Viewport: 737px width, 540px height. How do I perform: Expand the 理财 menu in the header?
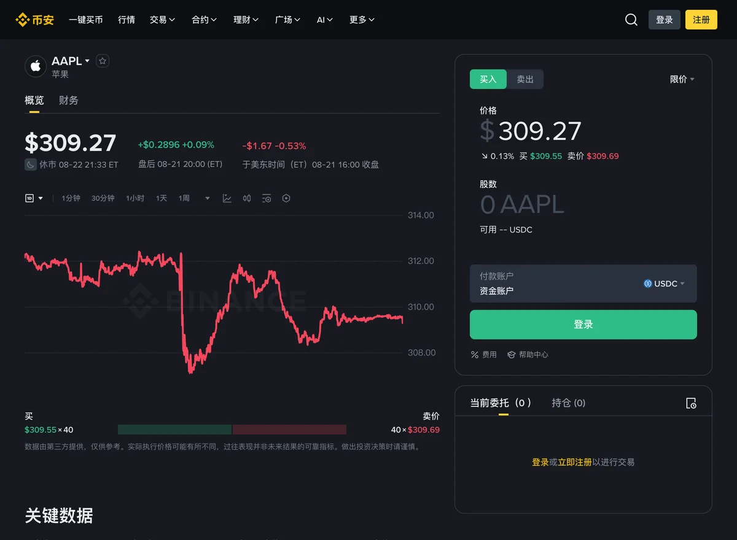pyautogui.click(x=246, y=20)
